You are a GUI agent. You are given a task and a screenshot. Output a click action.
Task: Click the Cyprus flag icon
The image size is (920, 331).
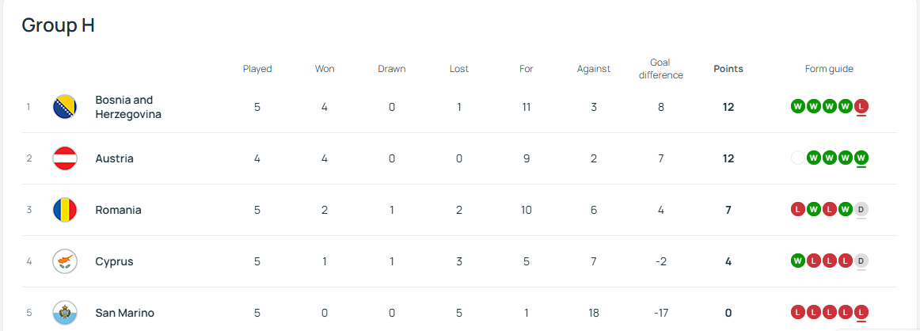click(65, 261)
